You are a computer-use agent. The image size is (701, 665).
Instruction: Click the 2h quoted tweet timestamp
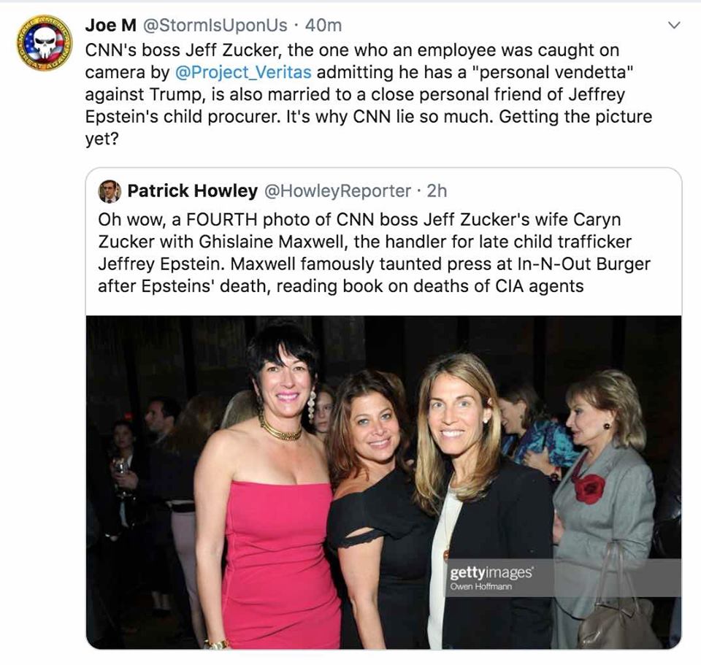point(437,191)
